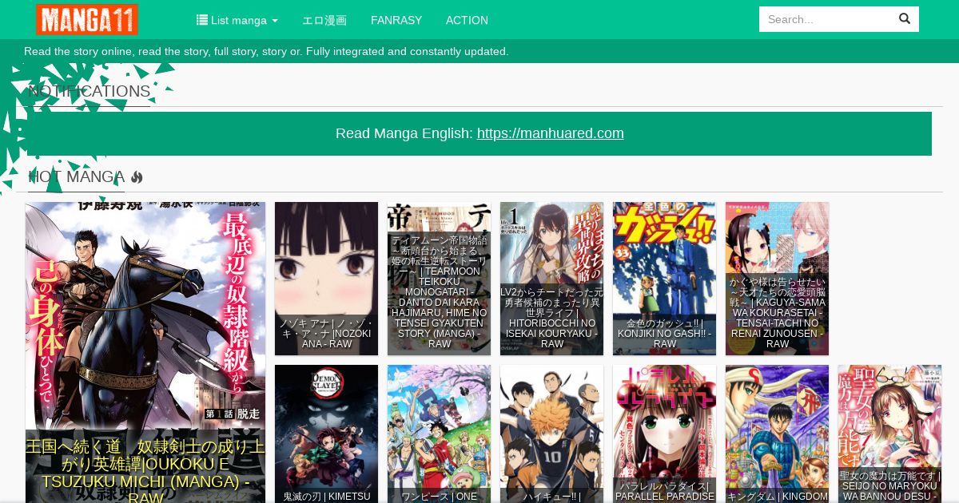Open the Kimetsu (Demon Slayer) cover
Image resolution: width=959 pixels, height=503 pixels.
326,434
